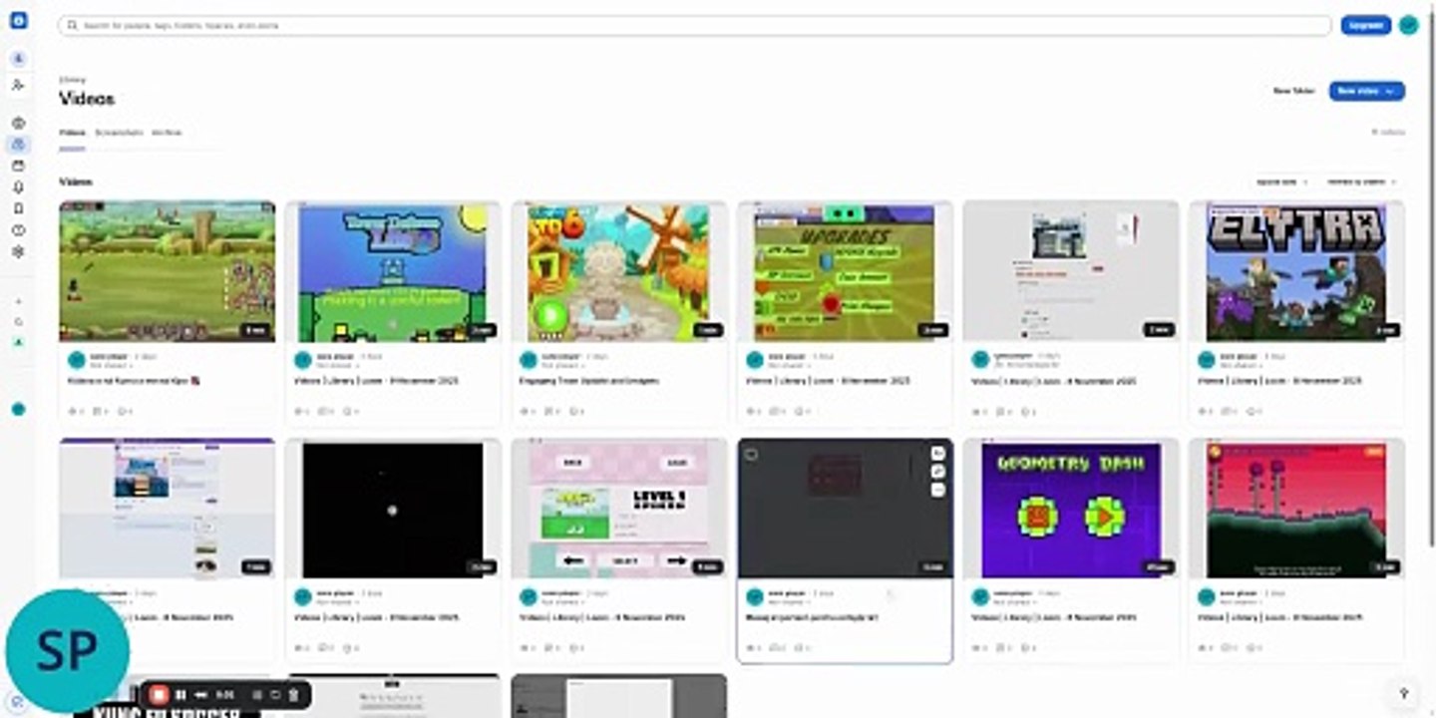The image size is (1436, 718).
Task: Open the invite teammates person-plus sidebar icon
Action: click(18, 85)
